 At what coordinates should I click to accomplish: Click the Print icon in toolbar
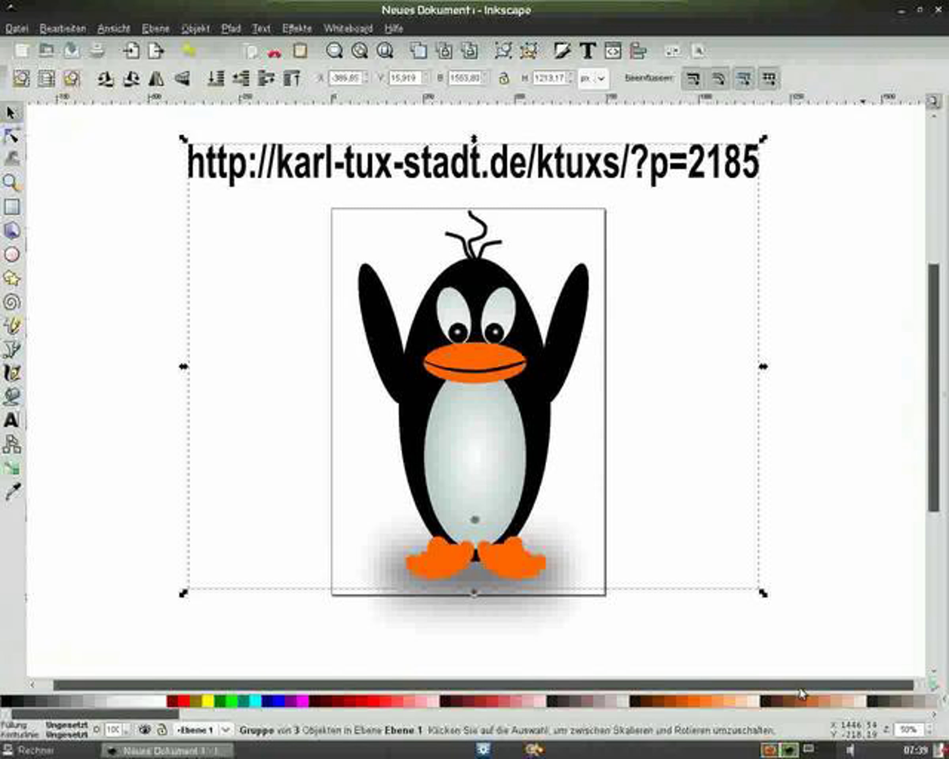point(97,51)
